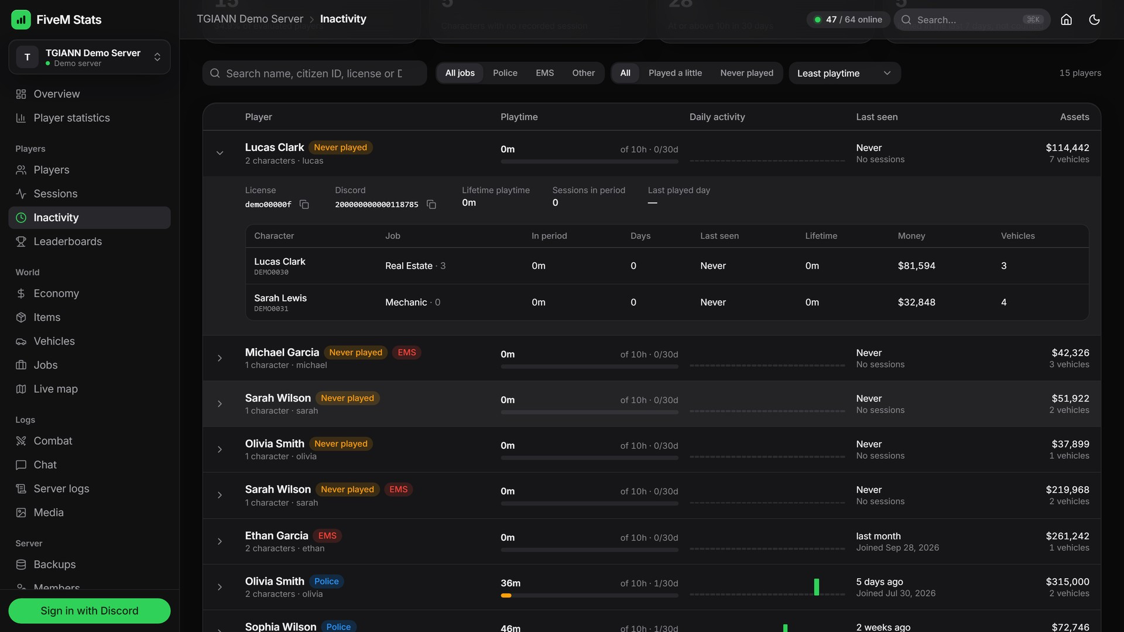Click the TGIANN Demo Server breadcrumb
This screenshot has height=632, width=1124.
(250, 19)
